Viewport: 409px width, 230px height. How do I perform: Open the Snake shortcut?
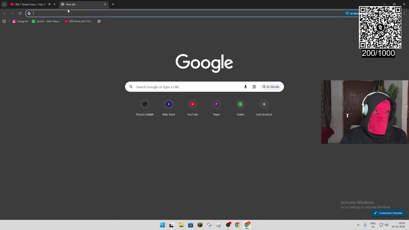tap(240, 108)
